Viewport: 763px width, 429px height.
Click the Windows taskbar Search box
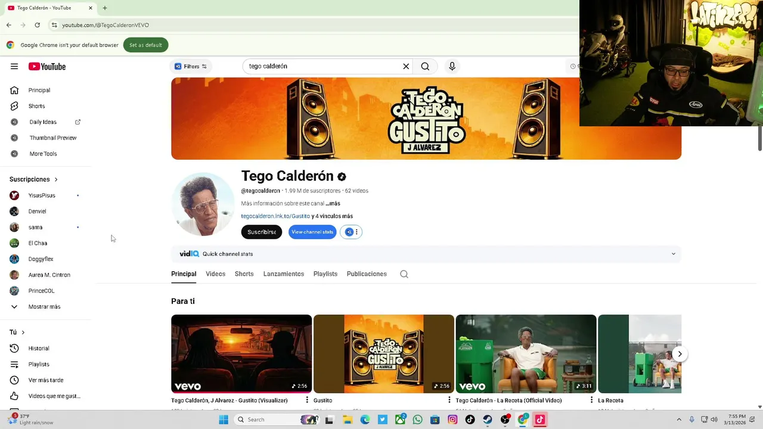coord(277,419)
